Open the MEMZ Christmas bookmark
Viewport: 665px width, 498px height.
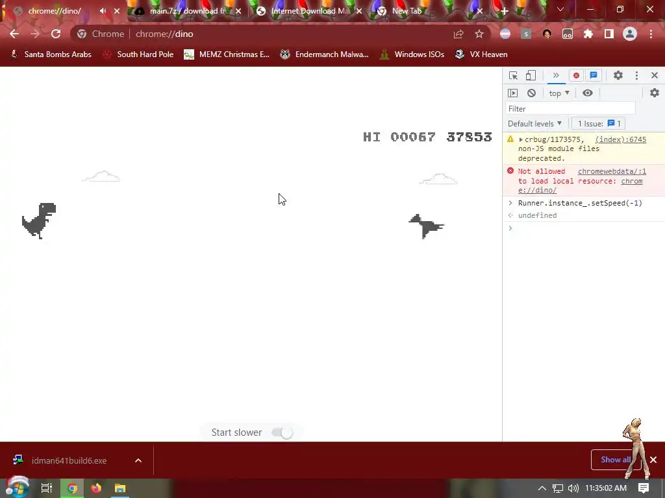[x=227, y=54]
